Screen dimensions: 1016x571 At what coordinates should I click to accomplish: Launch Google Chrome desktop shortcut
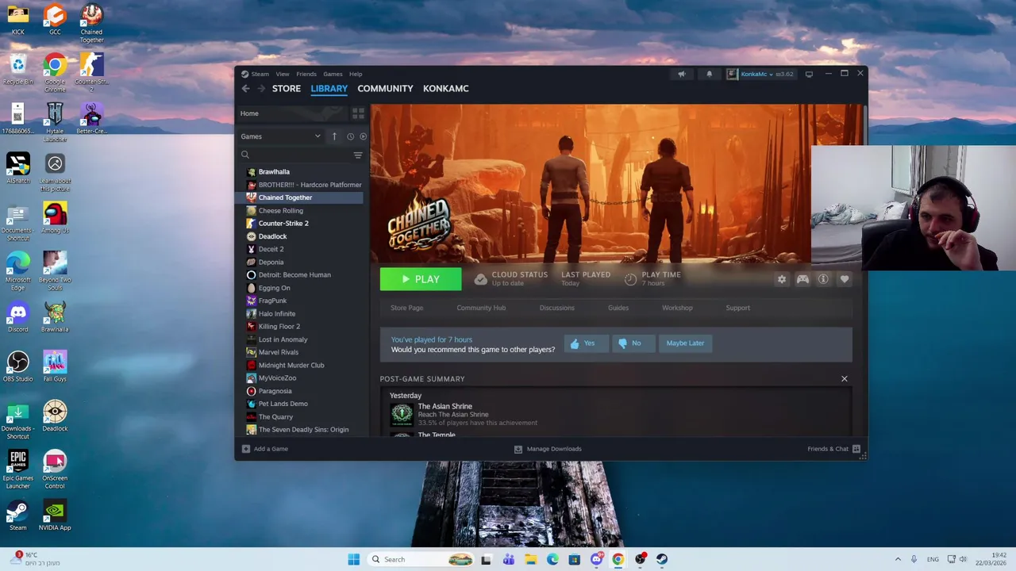tap(55, 72)
